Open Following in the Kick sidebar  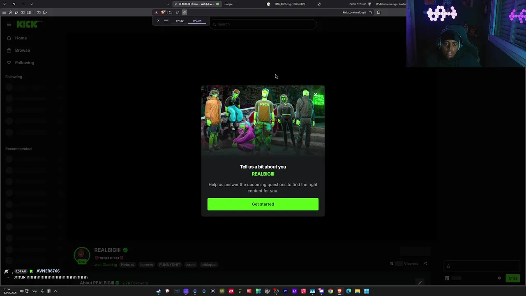coord(20,62)
